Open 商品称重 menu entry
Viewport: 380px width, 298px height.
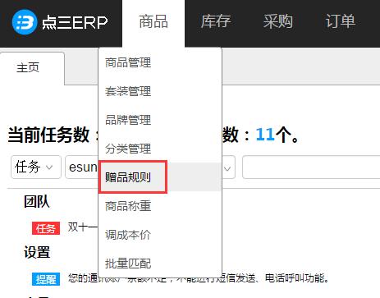click(x=160, y=206)
